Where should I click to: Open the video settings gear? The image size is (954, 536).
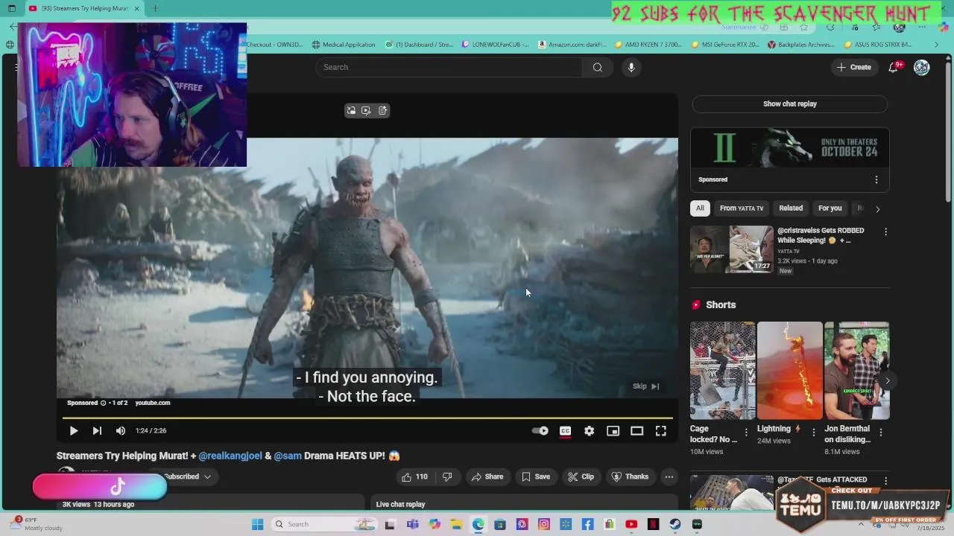[x=590, y=431]
